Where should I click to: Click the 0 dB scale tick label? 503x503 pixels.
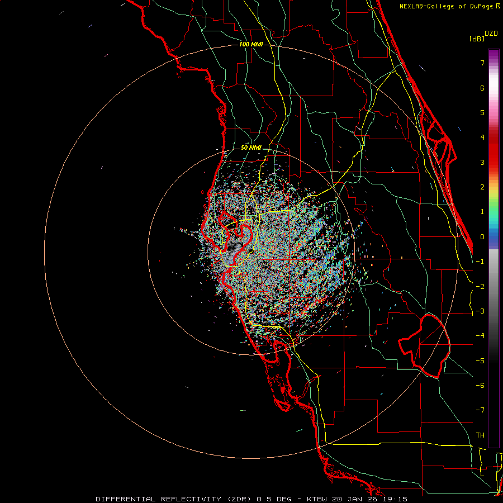coord(482,237)
